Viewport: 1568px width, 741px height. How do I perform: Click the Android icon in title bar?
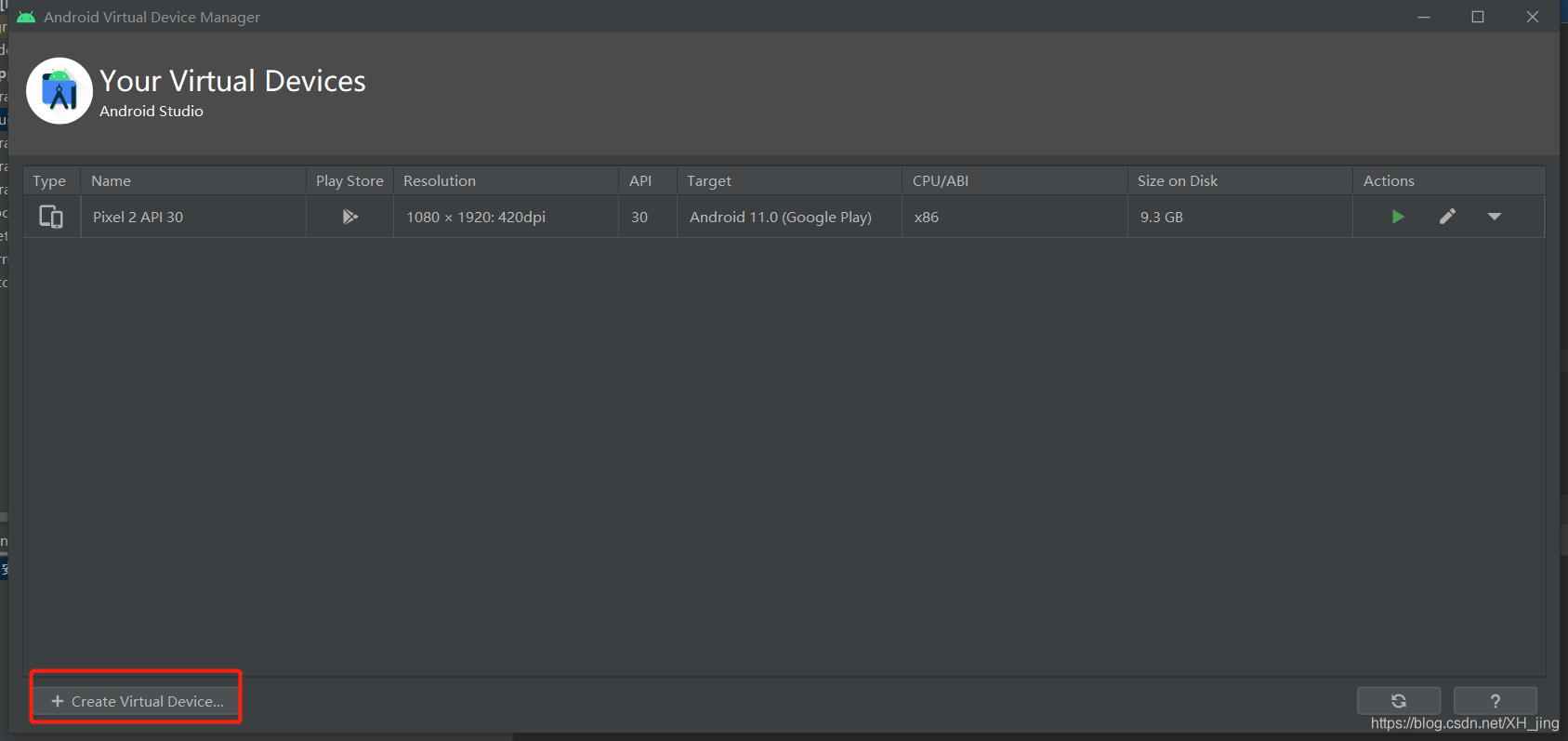26,17
